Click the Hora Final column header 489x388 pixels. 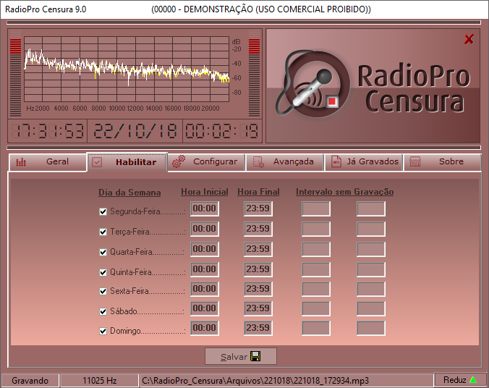point(258,192)
